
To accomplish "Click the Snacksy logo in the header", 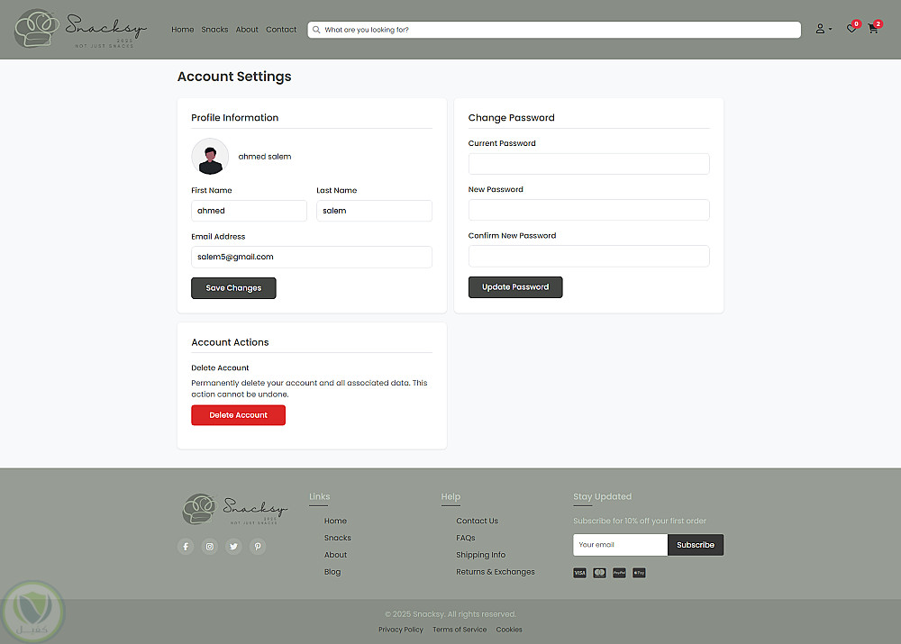I will tap(81, 29).
